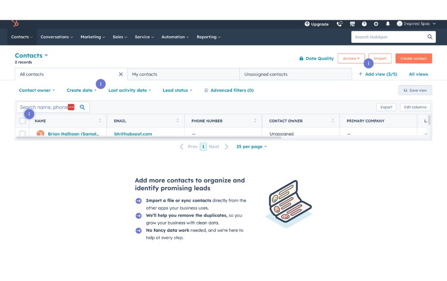This screenshot has width=447, height=281.
Task: Open Data Quality link
Action: [316, 58]
